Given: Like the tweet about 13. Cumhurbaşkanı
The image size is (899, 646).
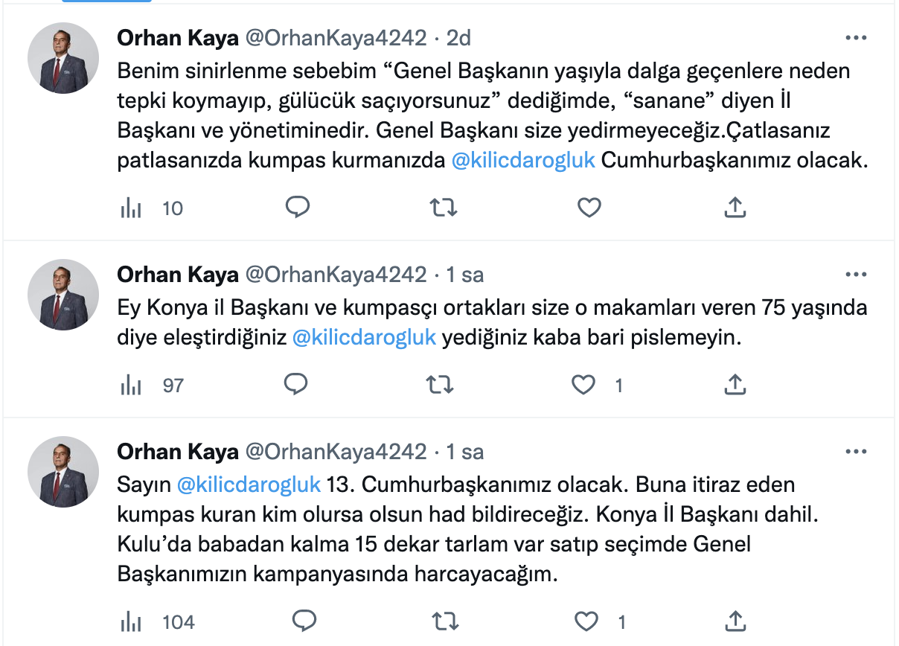Looking at the screenshot, I should click(x=586, y=620).
